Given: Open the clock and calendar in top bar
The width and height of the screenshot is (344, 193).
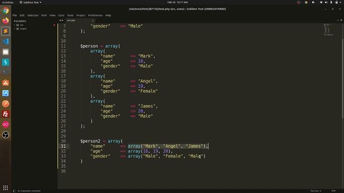Looking at the screenshot, I should [x=177, y=2].
